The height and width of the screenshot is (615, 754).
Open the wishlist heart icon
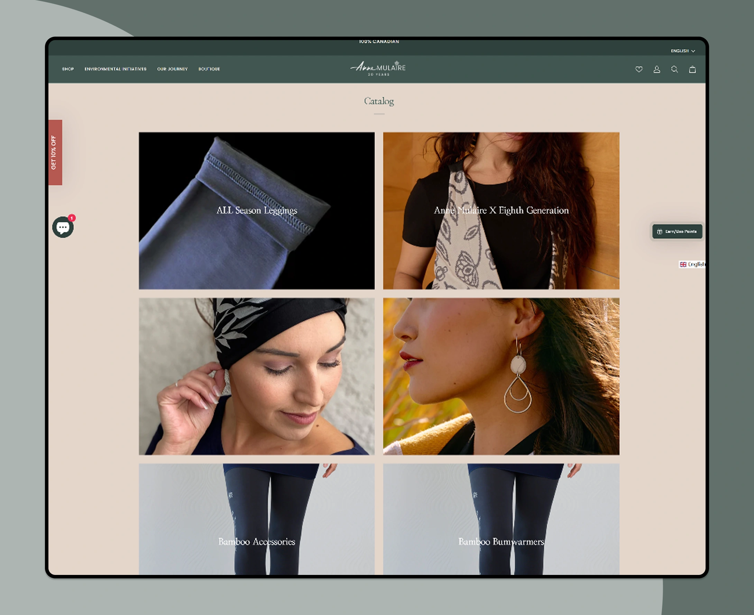pos(639,69)
